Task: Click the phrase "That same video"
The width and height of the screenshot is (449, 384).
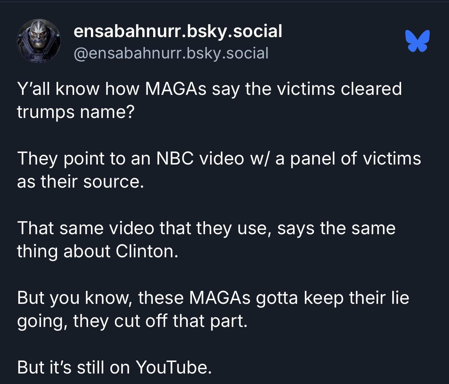Action: pos(85,228)
